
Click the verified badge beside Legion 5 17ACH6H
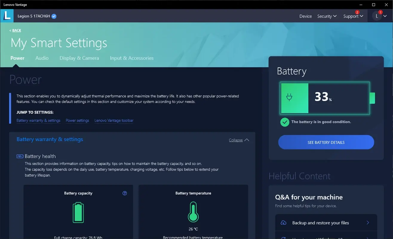(53, 16)
